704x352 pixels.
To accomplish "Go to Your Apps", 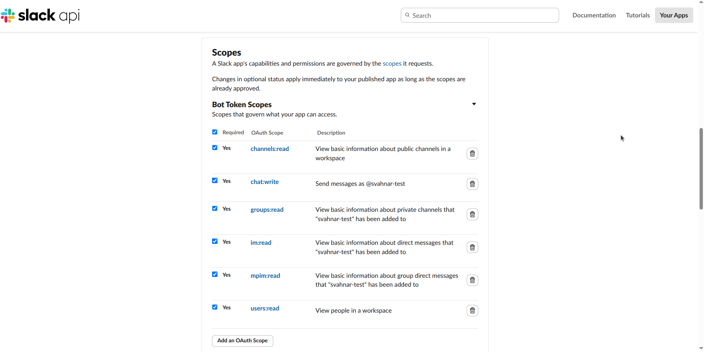I will (x=674, y=15).
